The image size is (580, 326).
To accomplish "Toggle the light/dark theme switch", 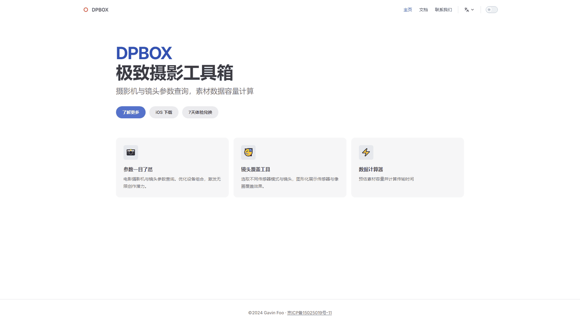I will click(492, 10).
